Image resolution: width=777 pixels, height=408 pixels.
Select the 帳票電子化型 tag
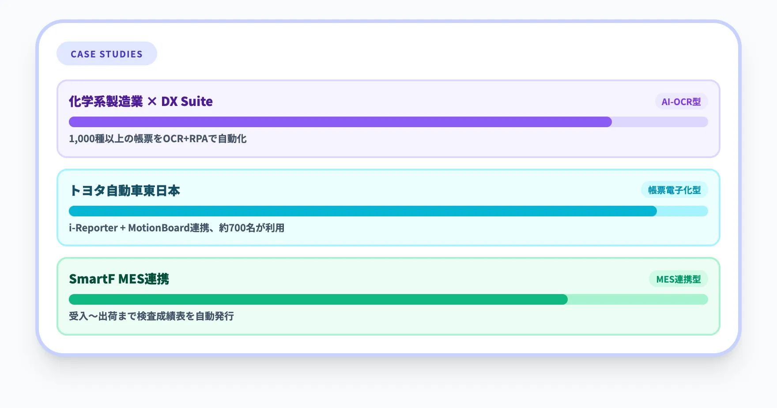pos(674,190)
